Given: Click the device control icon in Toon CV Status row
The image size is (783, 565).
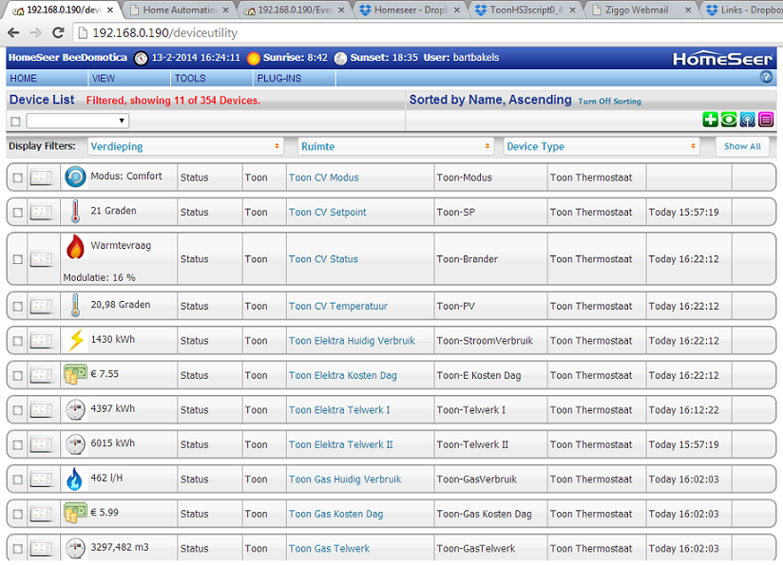Looking at the screenshot, I should click(x=42, y=258).
